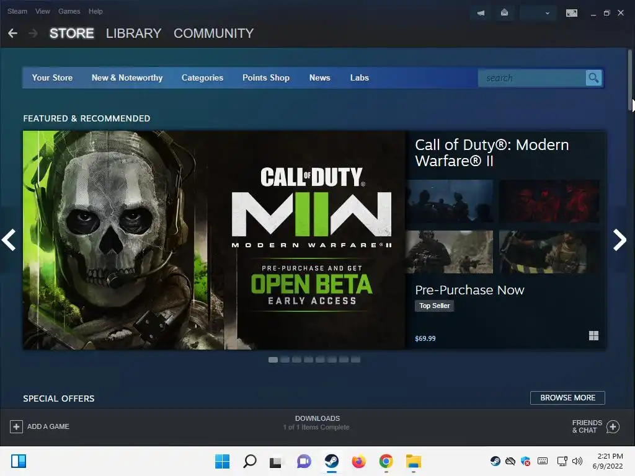Viewport: 635px width, 476px height.
Task: Click the Add a Game label
Action: click(48, 426)
